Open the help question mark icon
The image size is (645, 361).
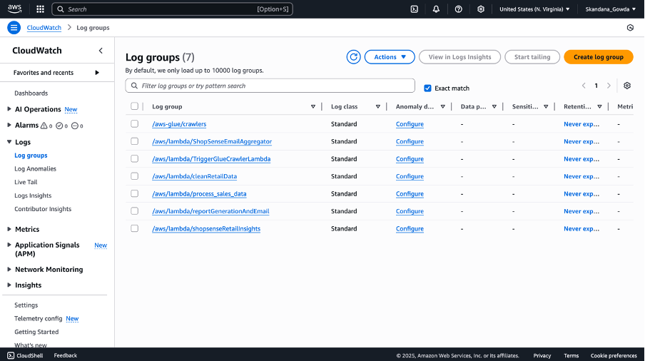point(458,9)
